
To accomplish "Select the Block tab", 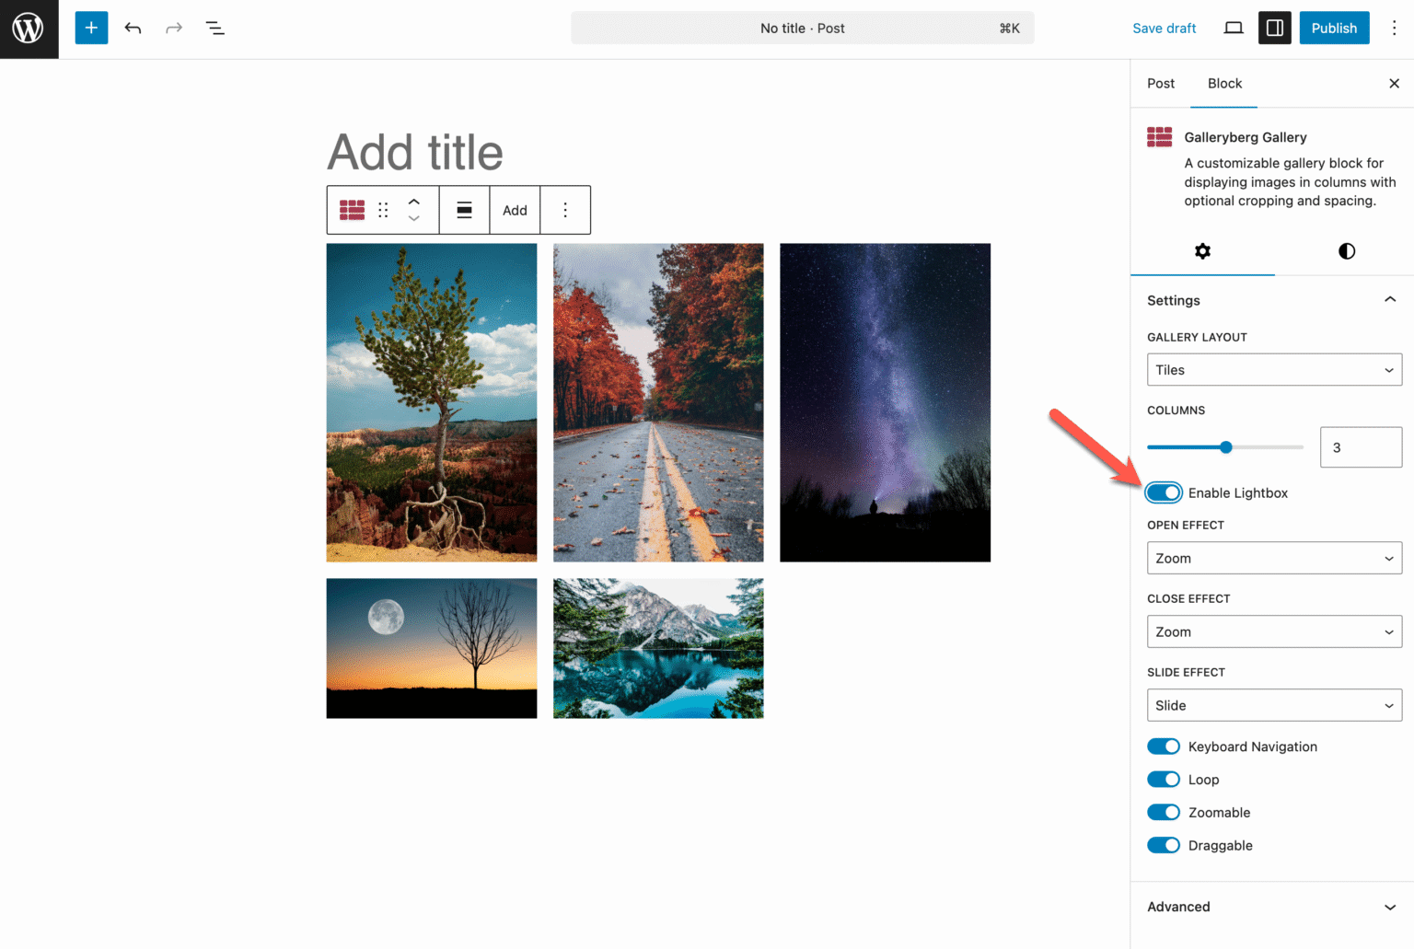I will point(1223,83).
